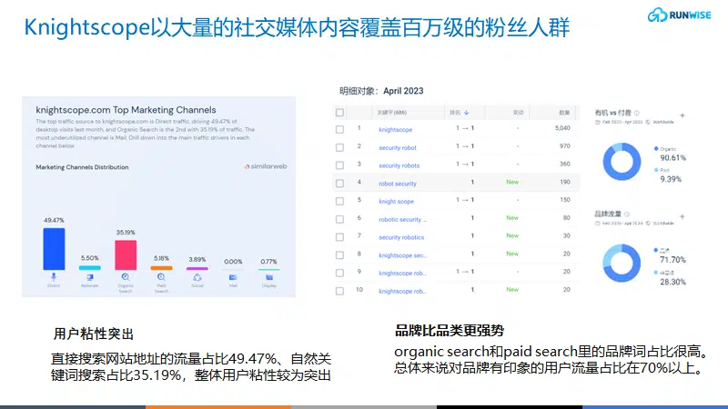This screenshot has height=409, width=728.
Task: Click the Paid legend dot at 9.39%
Action: tap(656, 170)
